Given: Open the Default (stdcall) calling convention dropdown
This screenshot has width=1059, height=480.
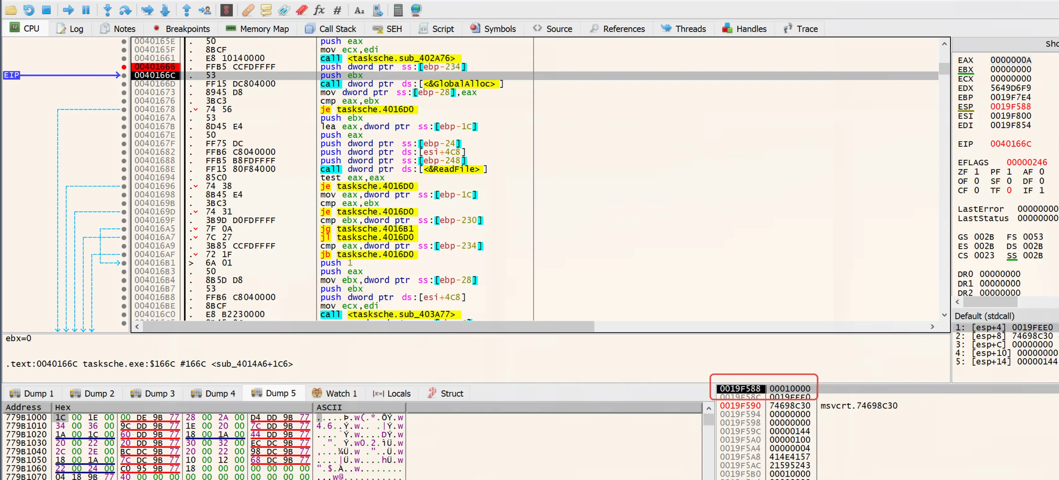Looking at the screenshot, I should 984,316.
